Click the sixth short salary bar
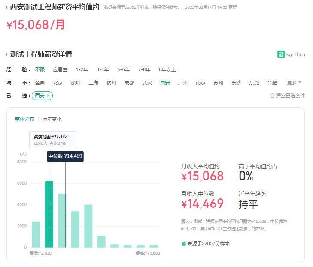Image resolution: width=313 pixels, height=267 pixels. (101, 242)
